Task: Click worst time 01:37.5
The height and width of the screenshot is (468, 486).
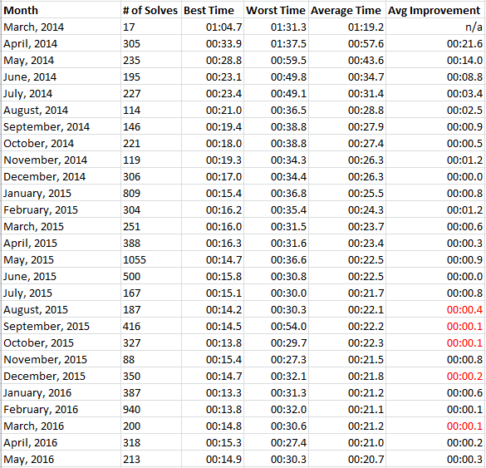Action: 276,43
